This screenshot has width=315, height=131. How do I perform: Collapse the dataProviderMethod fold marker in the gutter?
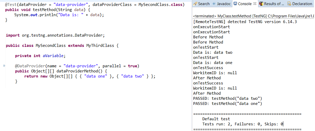[x=4, y=66]
